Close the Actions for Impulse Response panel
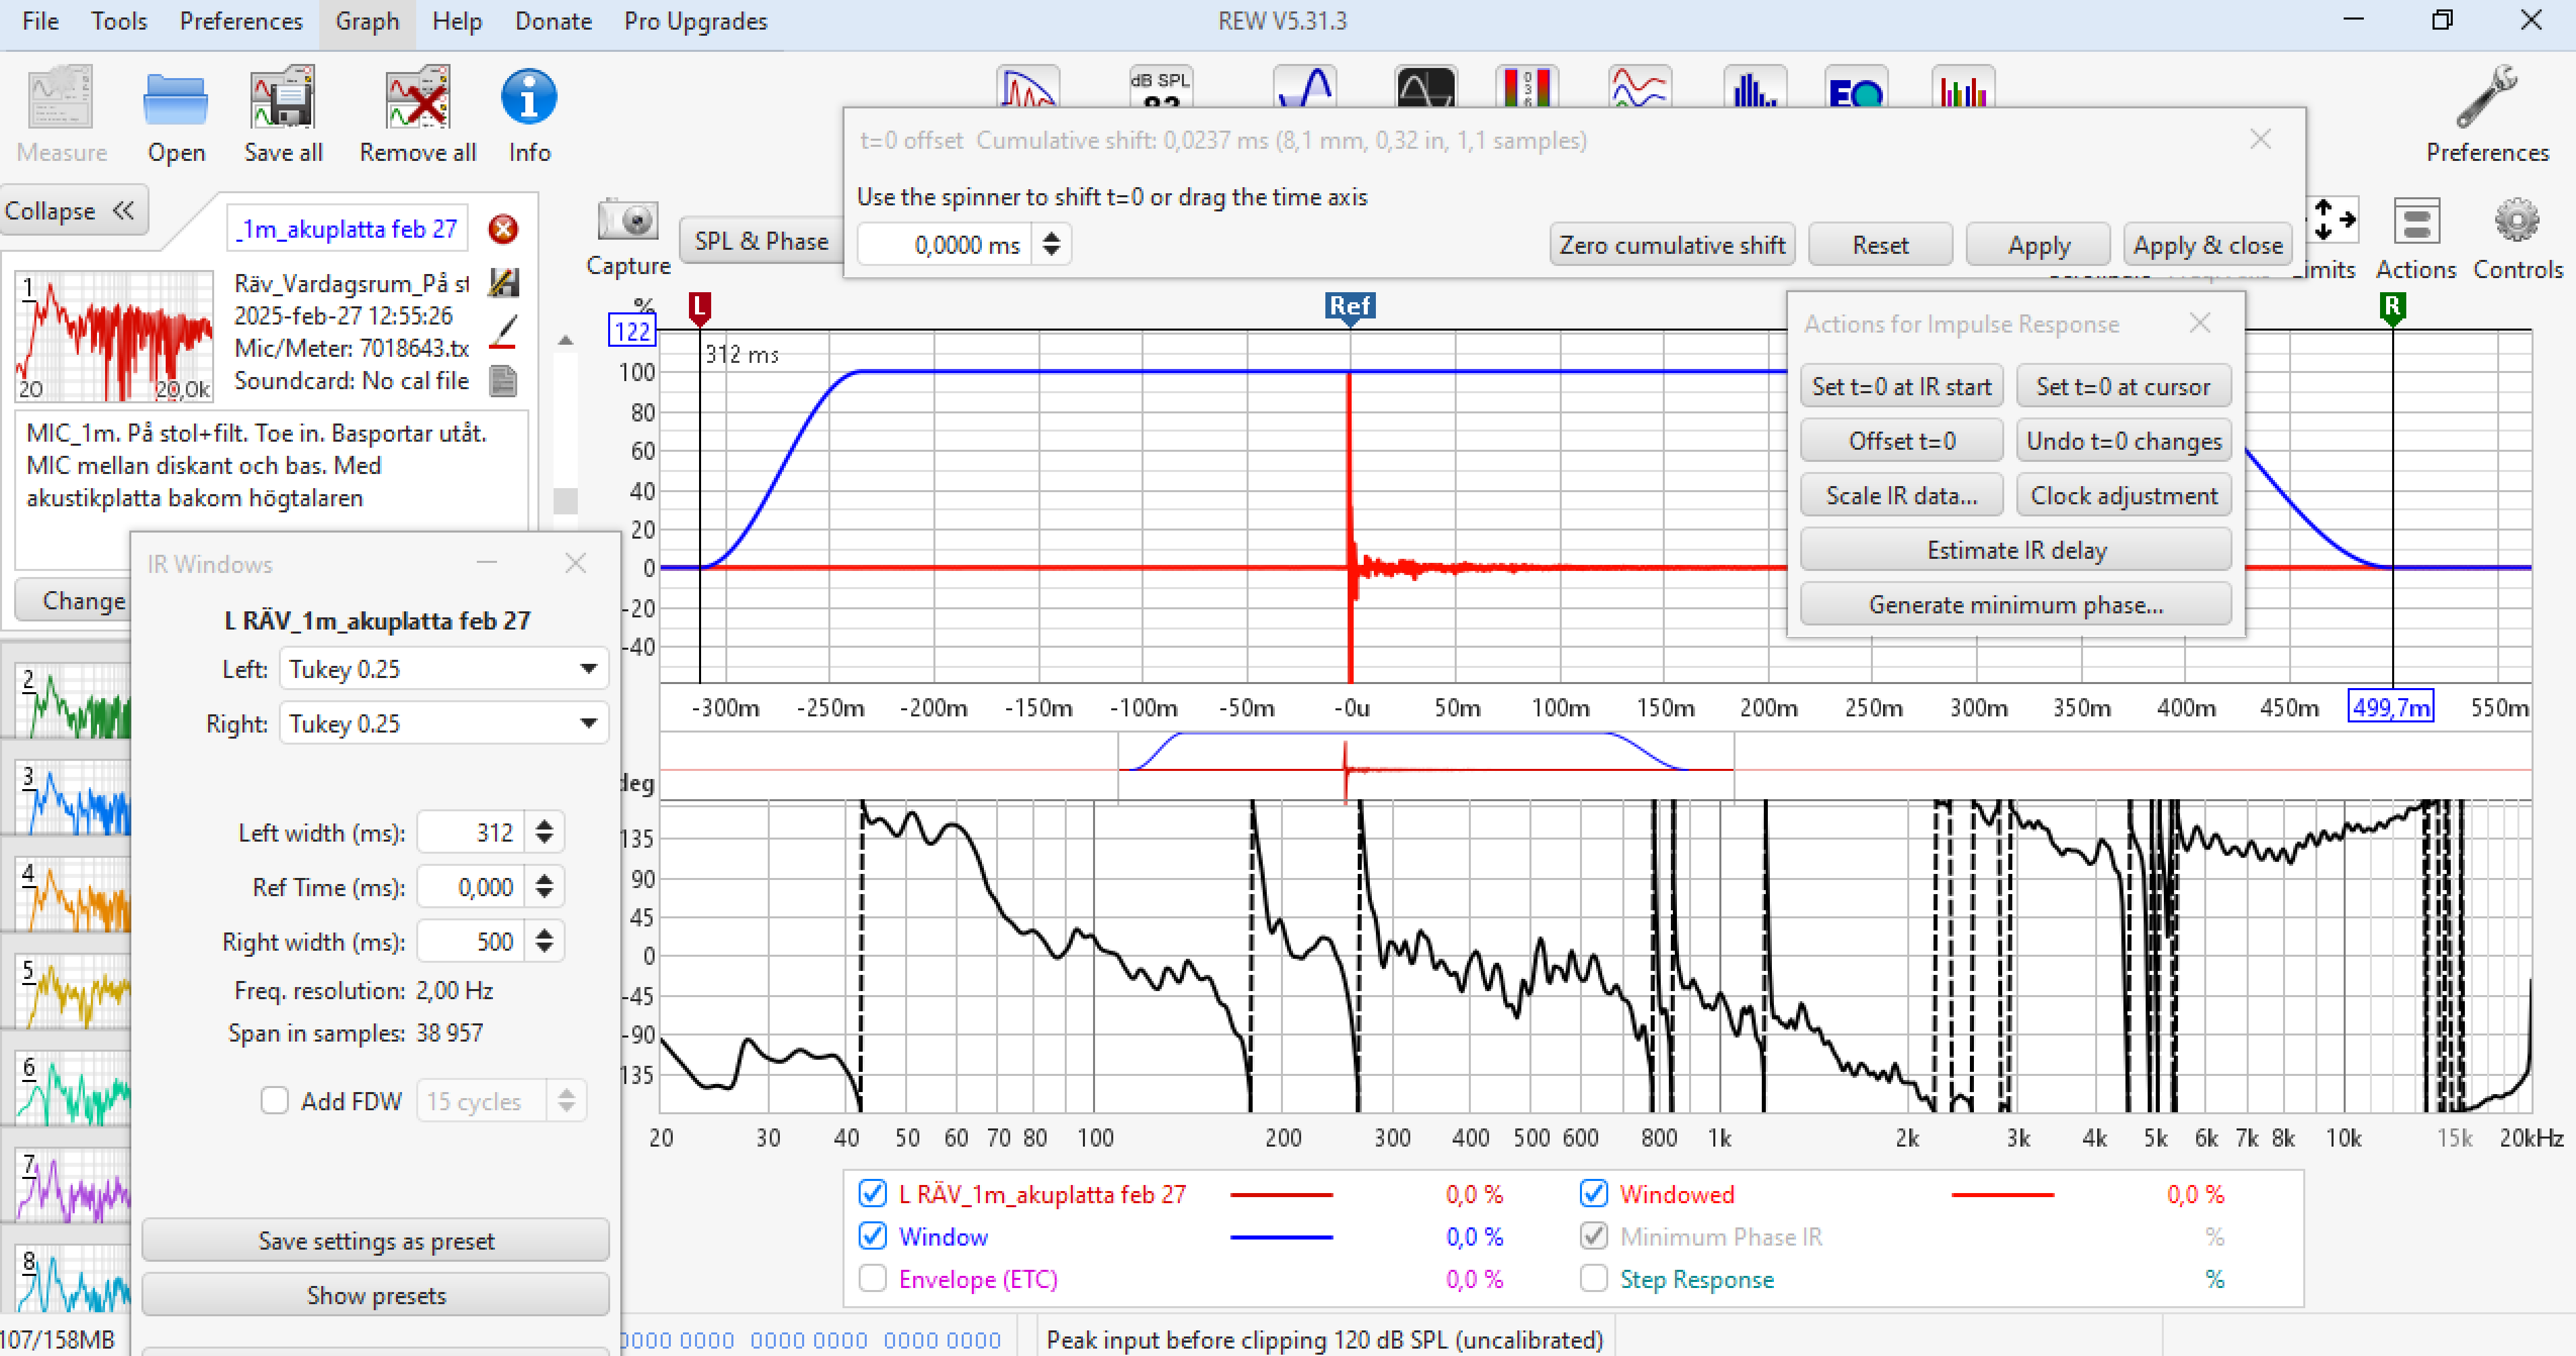 tap(2200, 323)
